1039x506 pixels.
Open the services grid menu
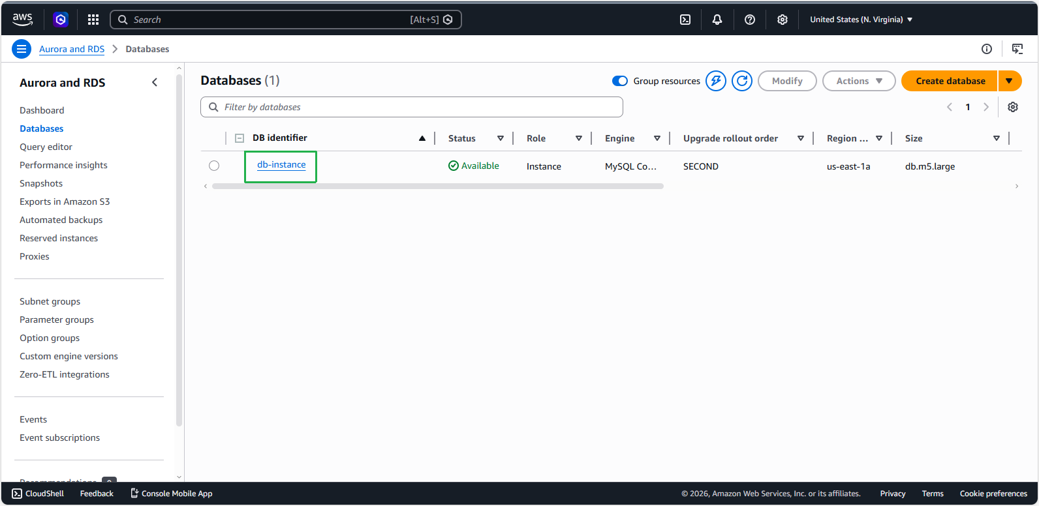coord(93,20)
